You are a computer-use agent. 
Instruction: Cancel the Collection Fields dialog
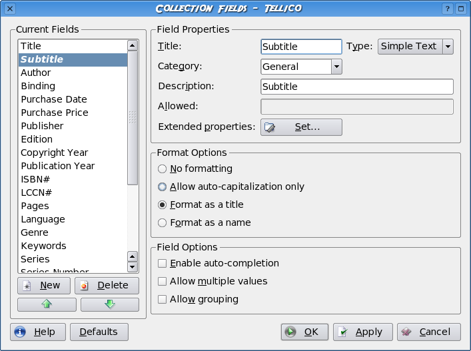click(429, 332)
